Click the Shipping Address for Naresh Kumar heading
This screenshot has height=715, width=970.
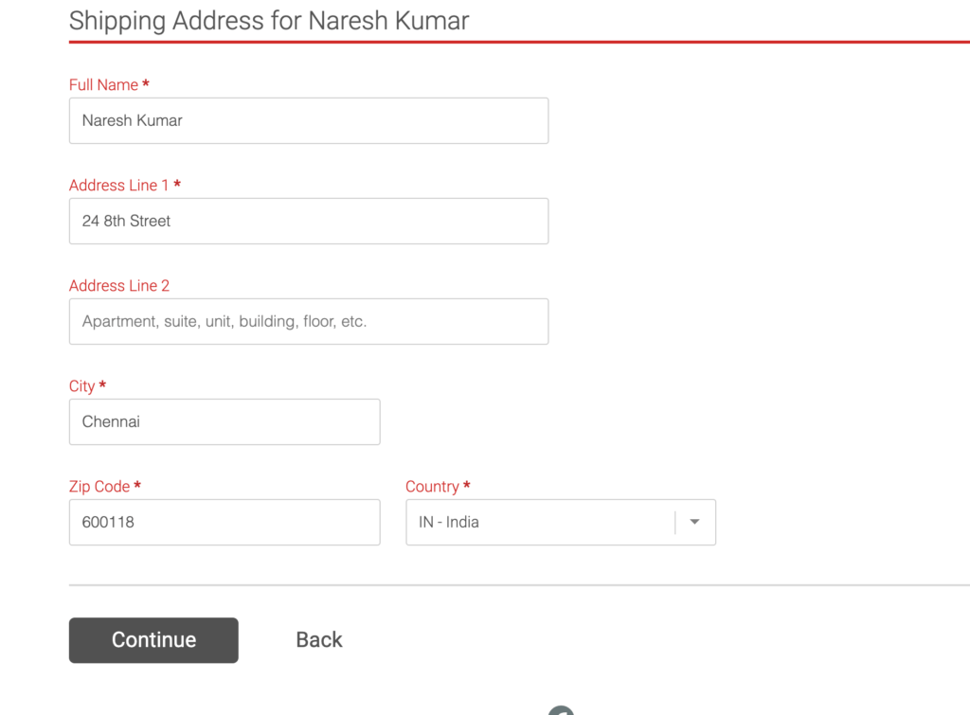[269, 21]
